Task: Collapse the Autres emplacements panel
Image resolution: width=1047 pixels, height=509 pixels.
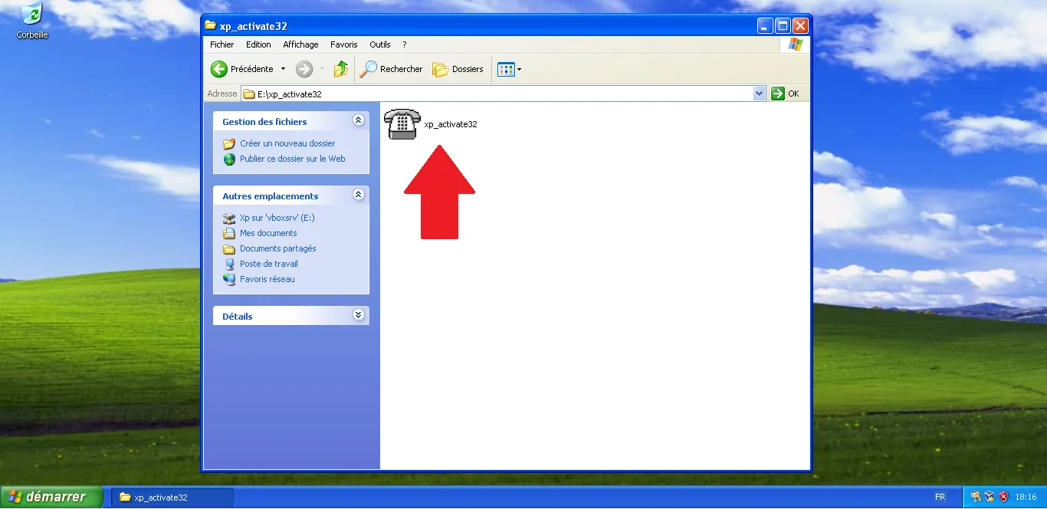Action: tap(358, 195)
